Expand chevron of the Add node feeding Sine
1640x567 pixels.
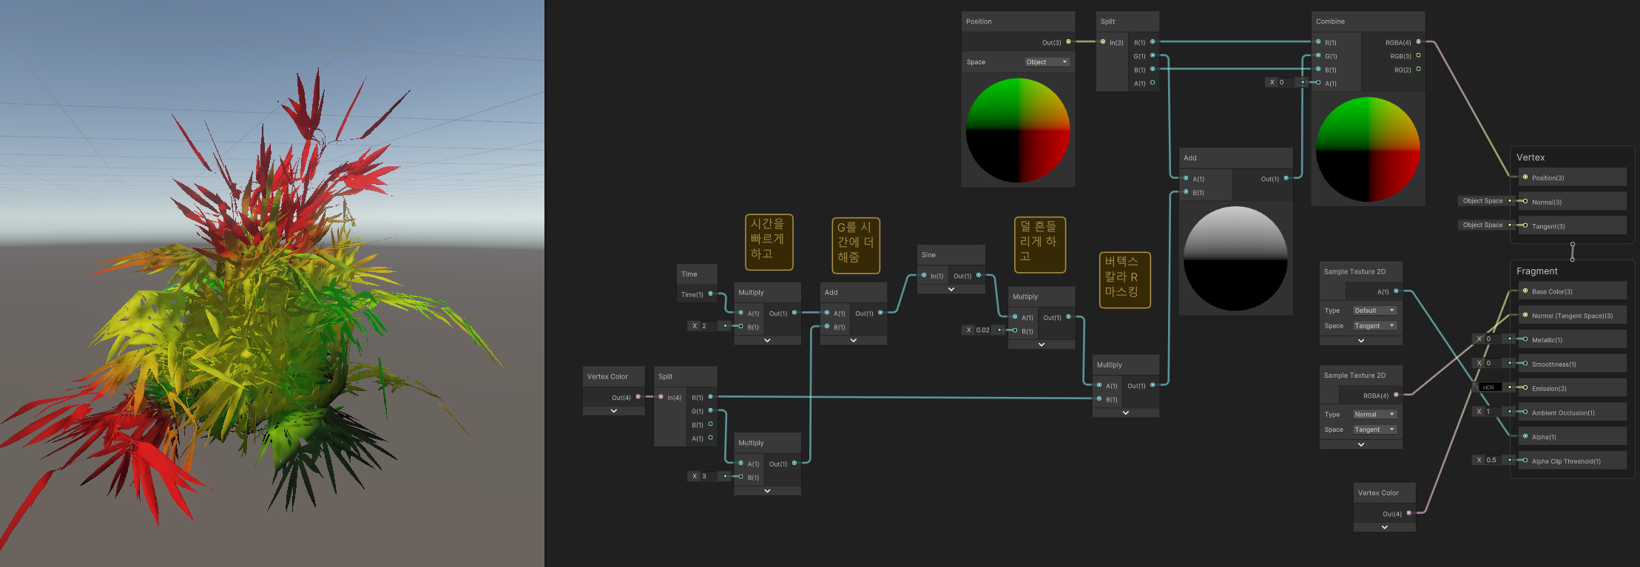pyautogui.click(x=854, y=340)
